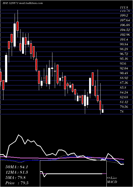
Task: Click the 78 price axis label
Action: (122, 112)
